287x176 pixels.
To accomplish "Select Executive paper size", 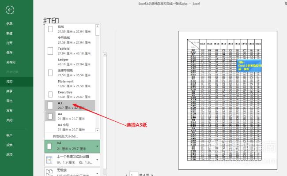I will pyautogui.click(x=70, y=94).
